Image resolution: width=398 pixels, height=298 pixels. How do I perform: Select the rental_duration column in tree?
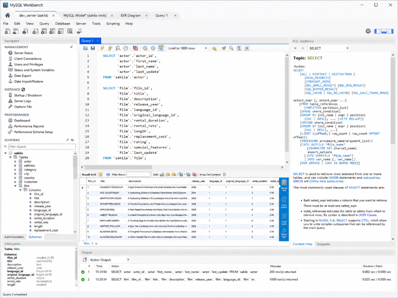(x=44, y=218)
